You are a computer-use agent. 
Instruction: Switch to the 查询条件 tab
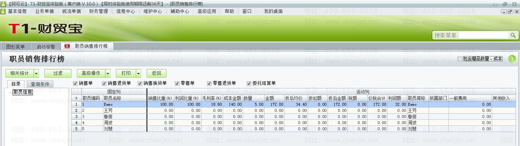pyautogui.click(x=40, y=84)
